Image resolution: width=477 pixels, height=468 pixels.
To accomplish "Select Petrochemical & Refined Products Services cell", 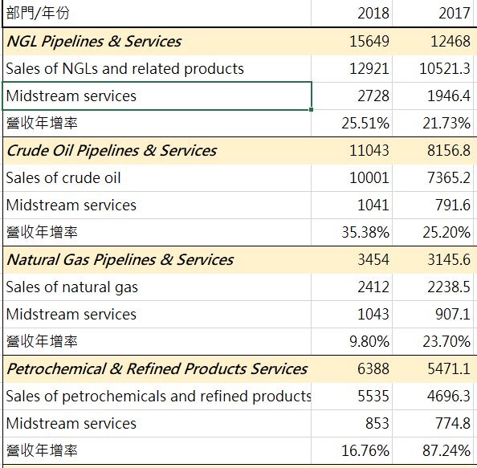I will 157,369.
